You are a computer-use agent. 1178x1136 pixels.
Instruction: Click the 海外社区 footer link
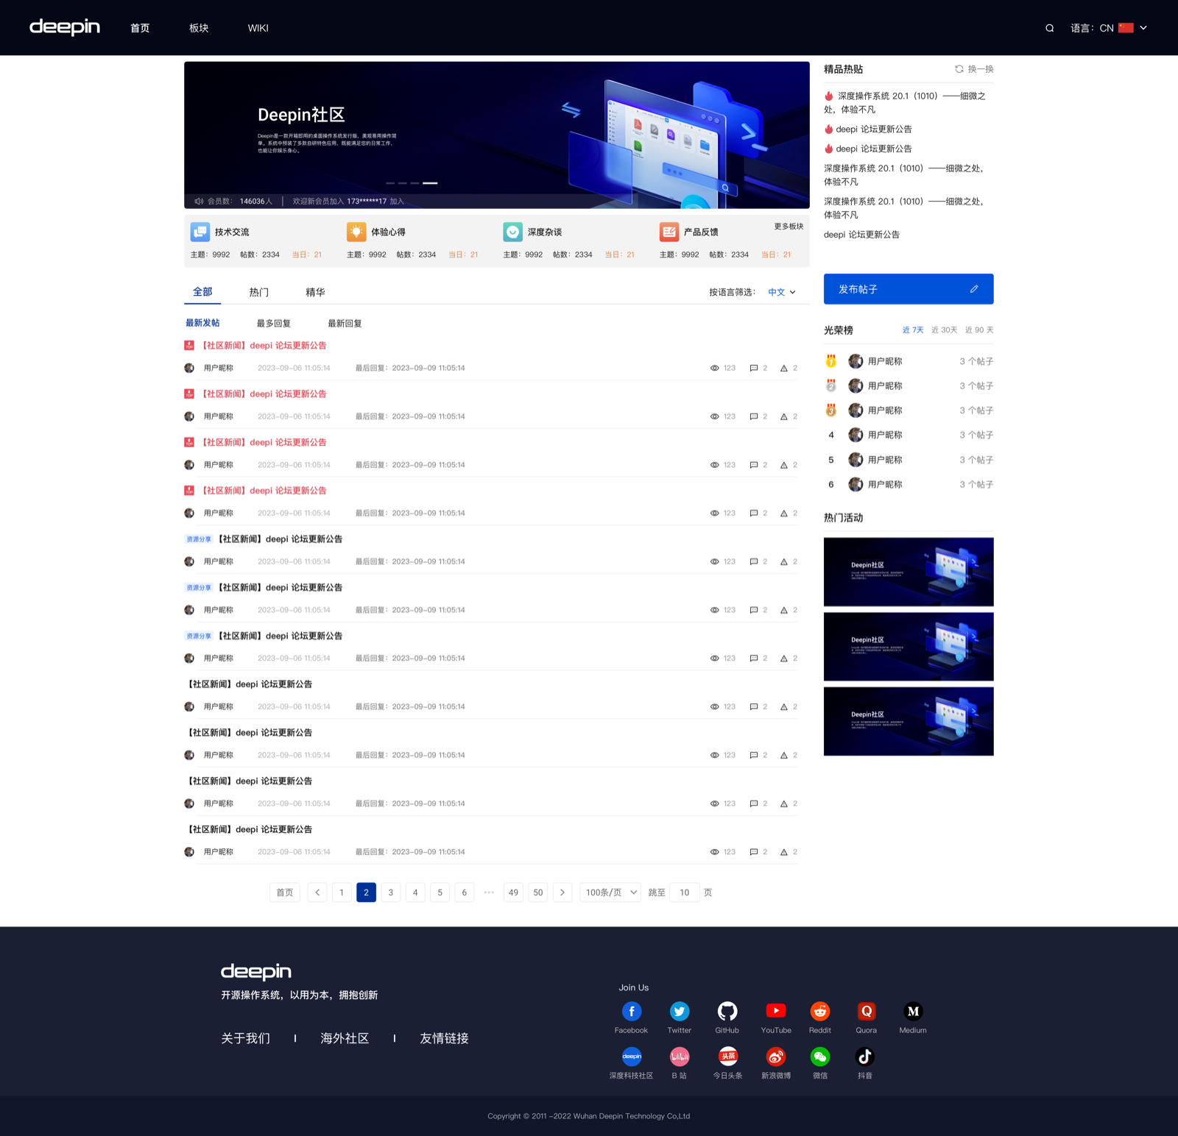(345, 1038)
